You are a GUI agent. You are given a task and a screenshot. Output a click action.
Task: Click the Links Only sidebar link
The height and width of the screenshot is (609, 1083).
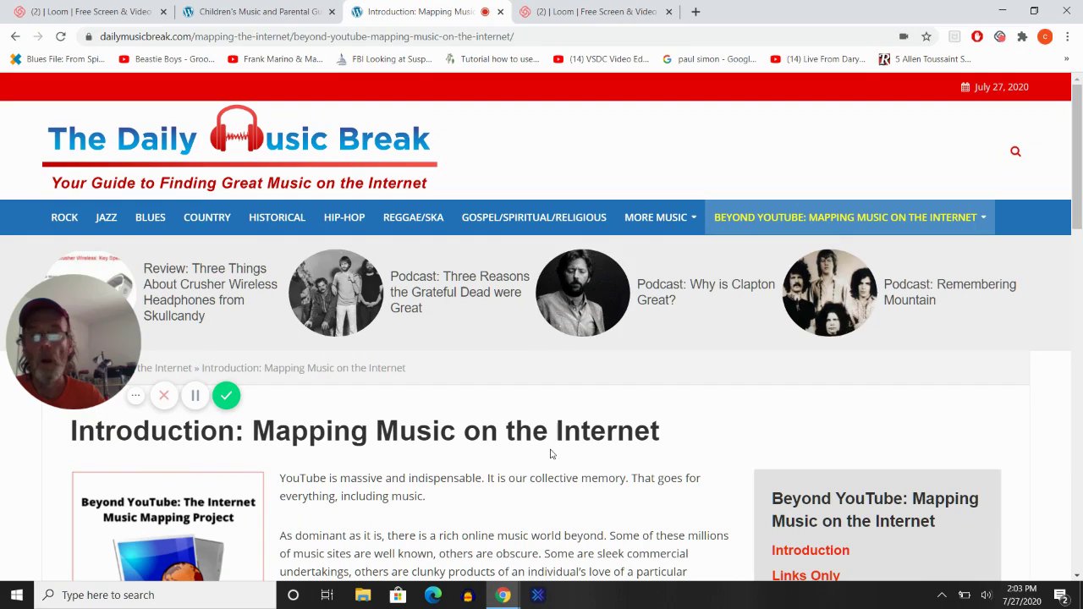(805, 575)
